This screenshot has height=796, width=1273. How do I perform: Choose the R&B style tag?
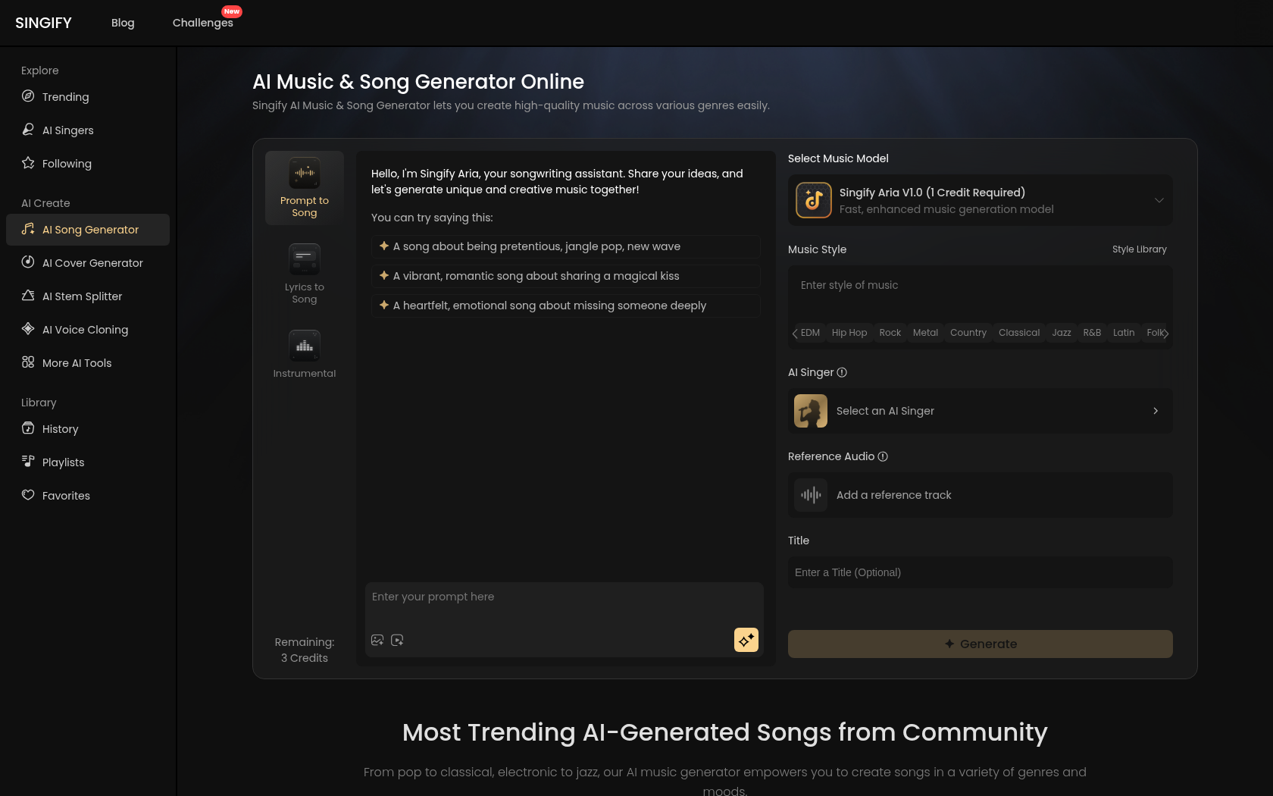(x=1092, y=333)
